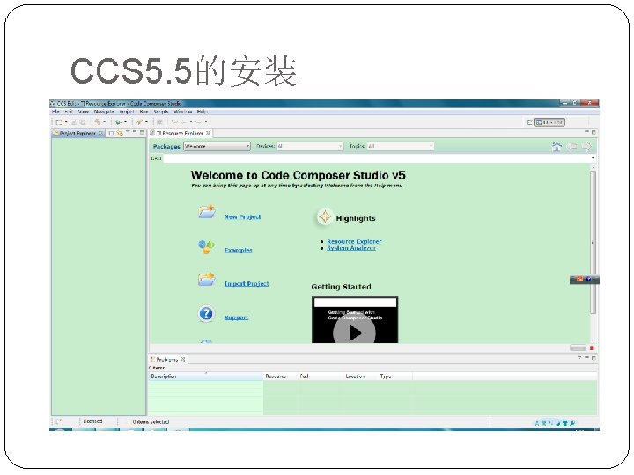Viewport: 634px width, 475px height.
Task: Minimize the Project Explorer panel
Action: (135, 132)
